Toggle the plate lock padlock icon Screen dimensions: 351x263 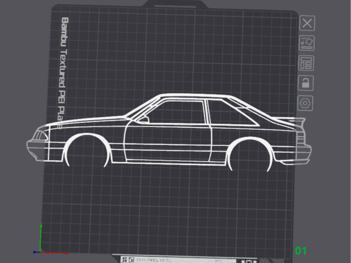(x=306, y=83)
